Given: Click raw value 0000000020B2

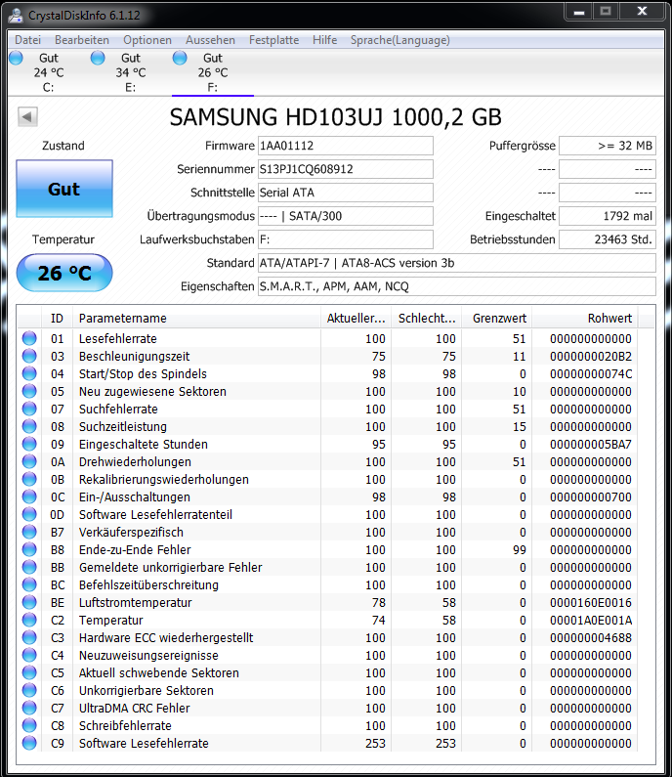Looking at the screenshot, I should pyautogui.click(x=591, y=356).
